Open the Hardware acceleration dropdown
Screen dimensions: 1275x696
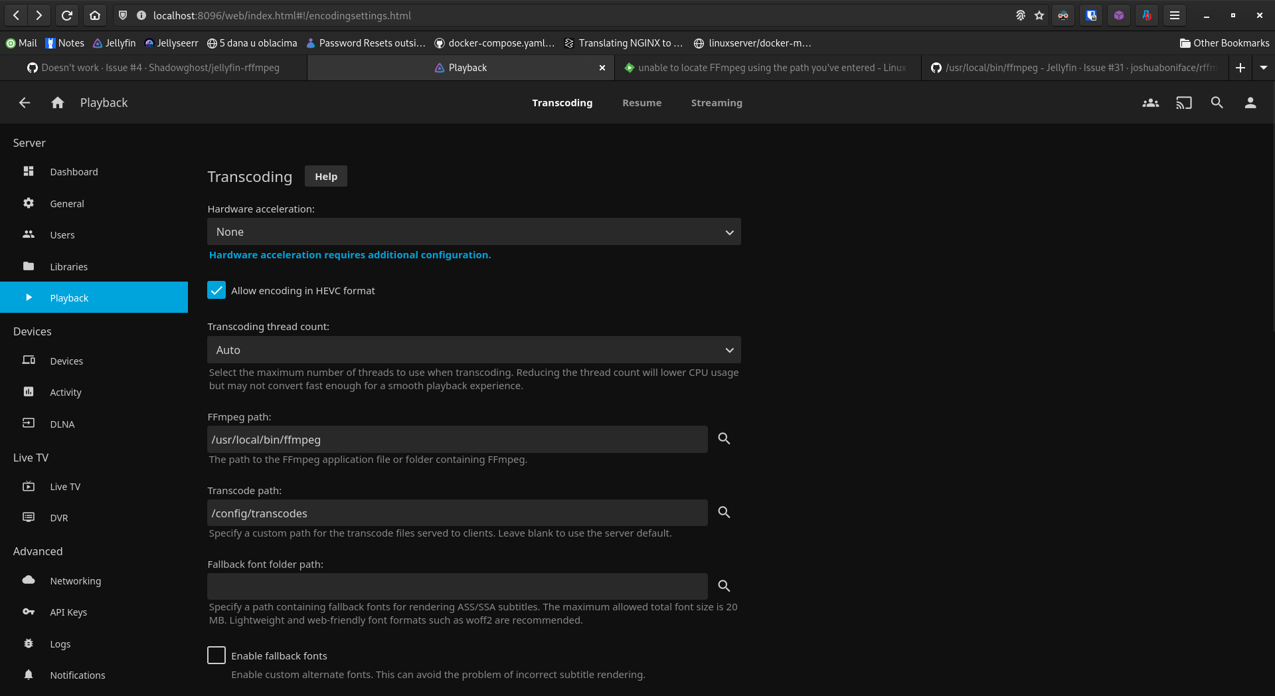pyautogui.click(x=473, y=232)
